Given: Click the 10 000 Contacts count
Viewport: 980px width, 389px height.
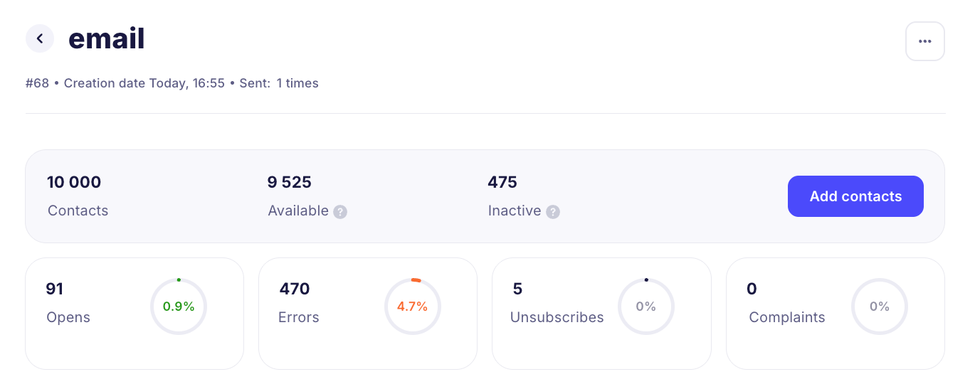Looking at the screenshot, I should click(74, 182).
